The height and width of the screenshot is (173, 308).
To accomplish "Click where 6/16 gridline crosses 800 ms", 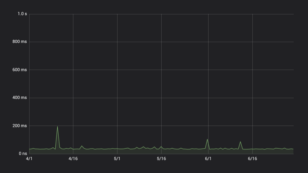I will point(252,42).
